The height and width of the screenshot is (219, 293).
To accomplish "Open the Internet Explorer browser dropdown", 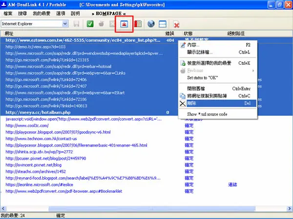I will 35,24.
